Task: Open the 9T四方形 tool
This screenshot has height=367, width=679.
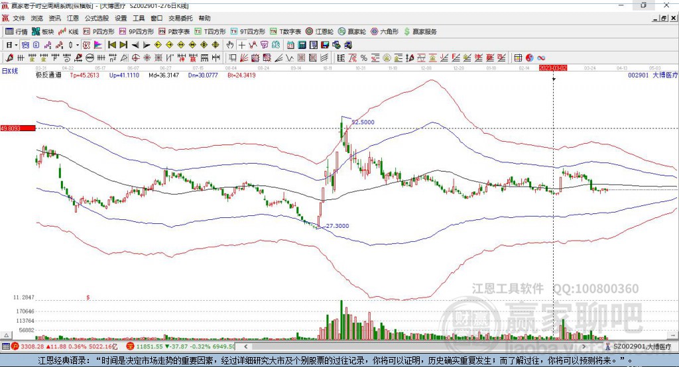Action: coord(248,32)
